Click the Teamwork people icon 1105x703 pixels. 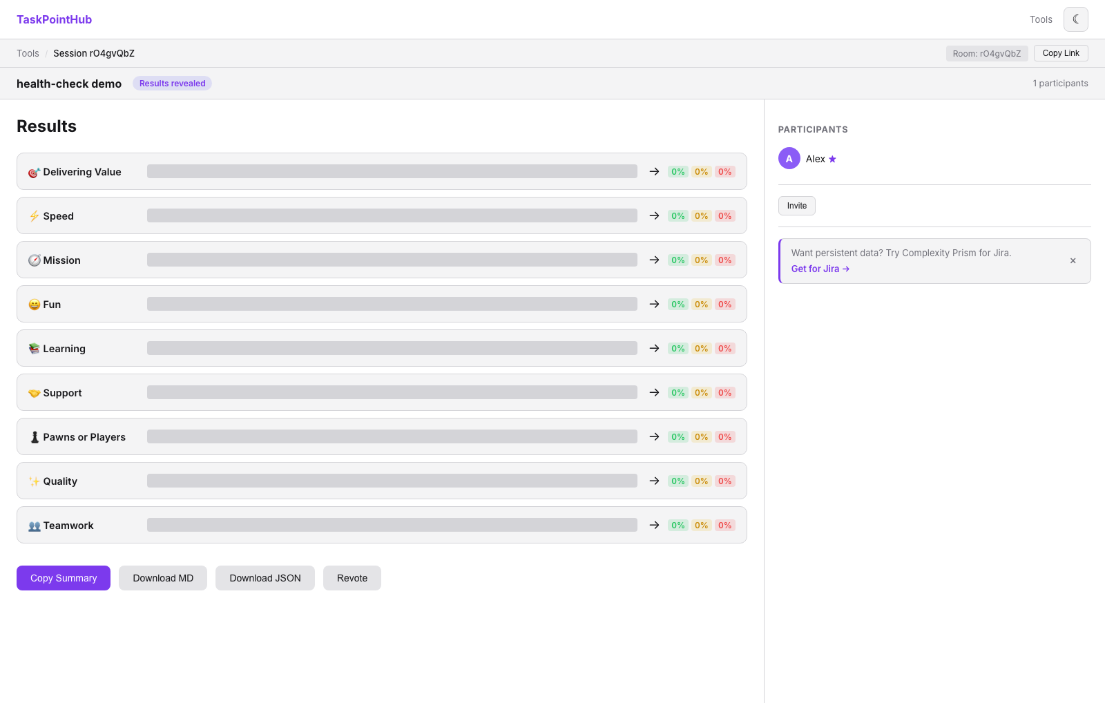tap(34, 526)
